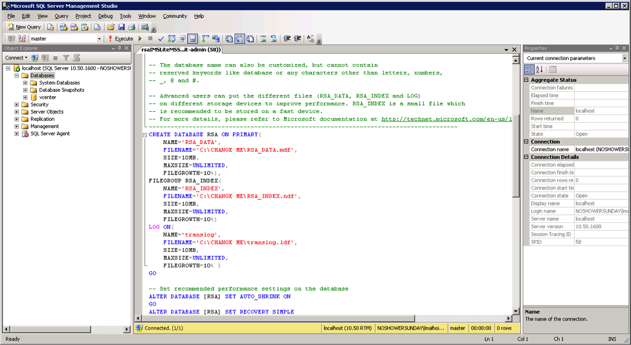Open Current connection parameters dropdown

coord(624,58)
